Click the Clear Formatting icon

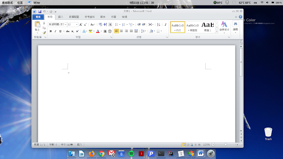[100, 25]
